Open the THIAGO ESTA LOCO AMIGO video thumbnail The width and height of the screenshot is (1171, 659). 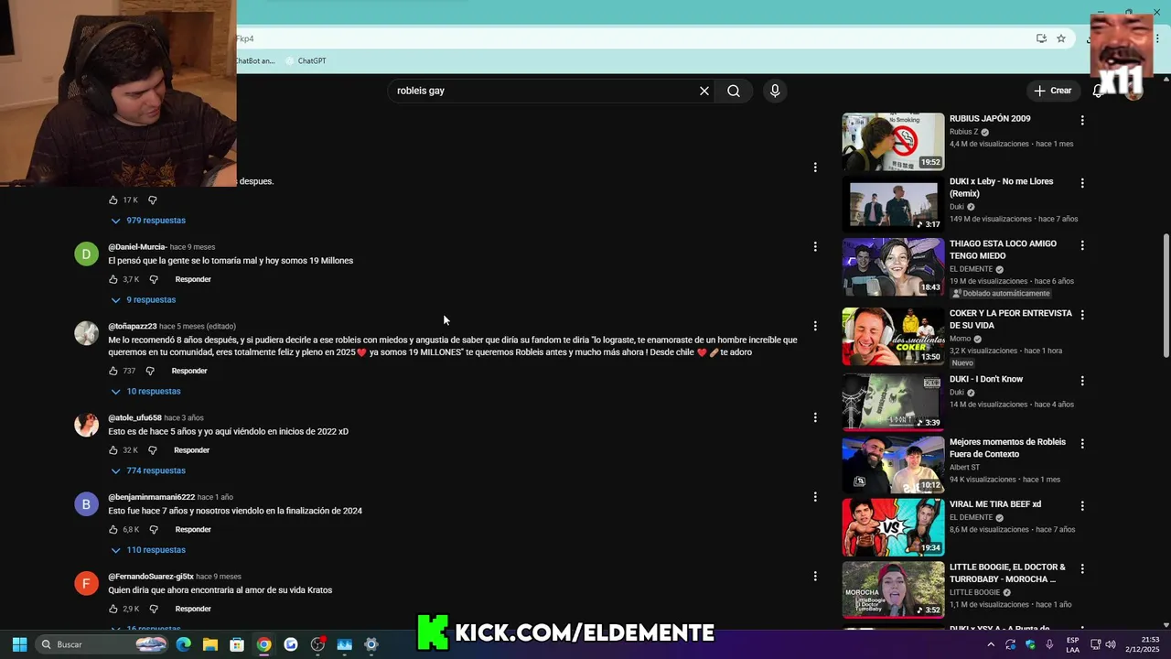click(x=893, y=266)
